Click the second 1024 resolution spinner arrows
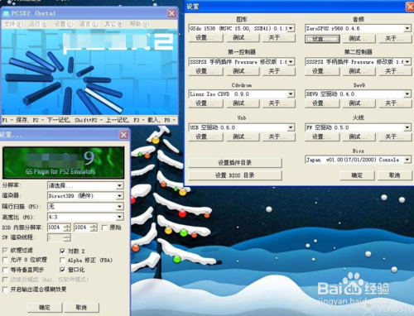This screenshot has height=316, width=414. pos(94,227)
